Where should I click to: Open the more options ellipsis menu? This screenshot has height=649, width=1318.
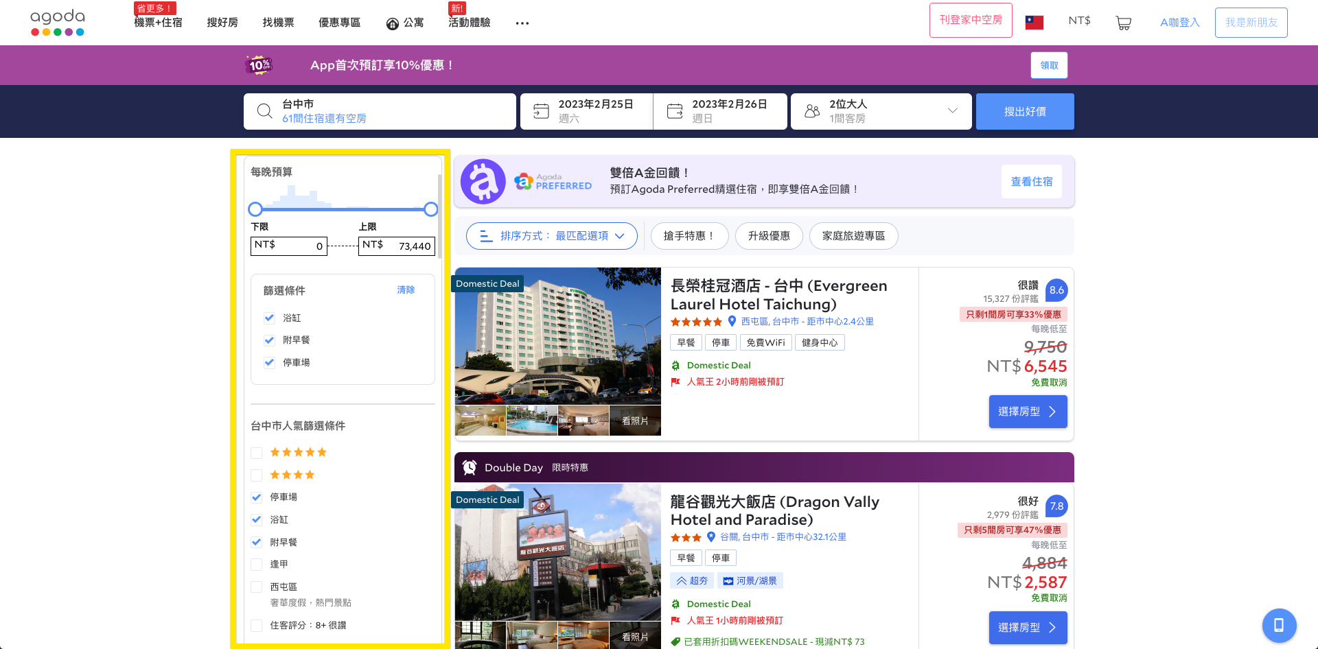[522, 23]
